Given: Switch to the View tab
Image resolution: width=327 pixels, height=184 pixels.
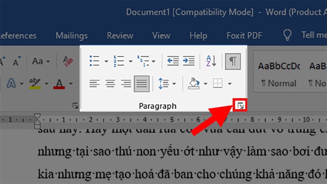Looking at the screenshot, I should point(161,36).
